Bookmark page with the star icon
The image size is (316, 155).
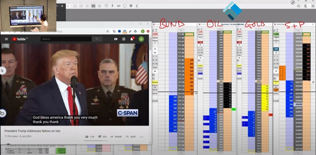coord(107,31)
